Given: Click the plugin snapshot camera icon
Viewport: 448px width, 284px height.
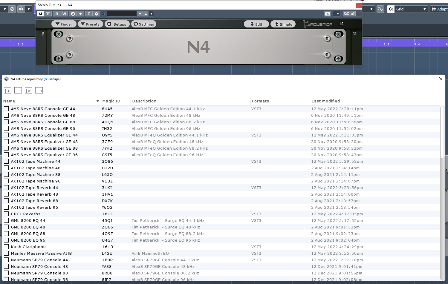Looking at the screenshot, I should pos(328,14).
